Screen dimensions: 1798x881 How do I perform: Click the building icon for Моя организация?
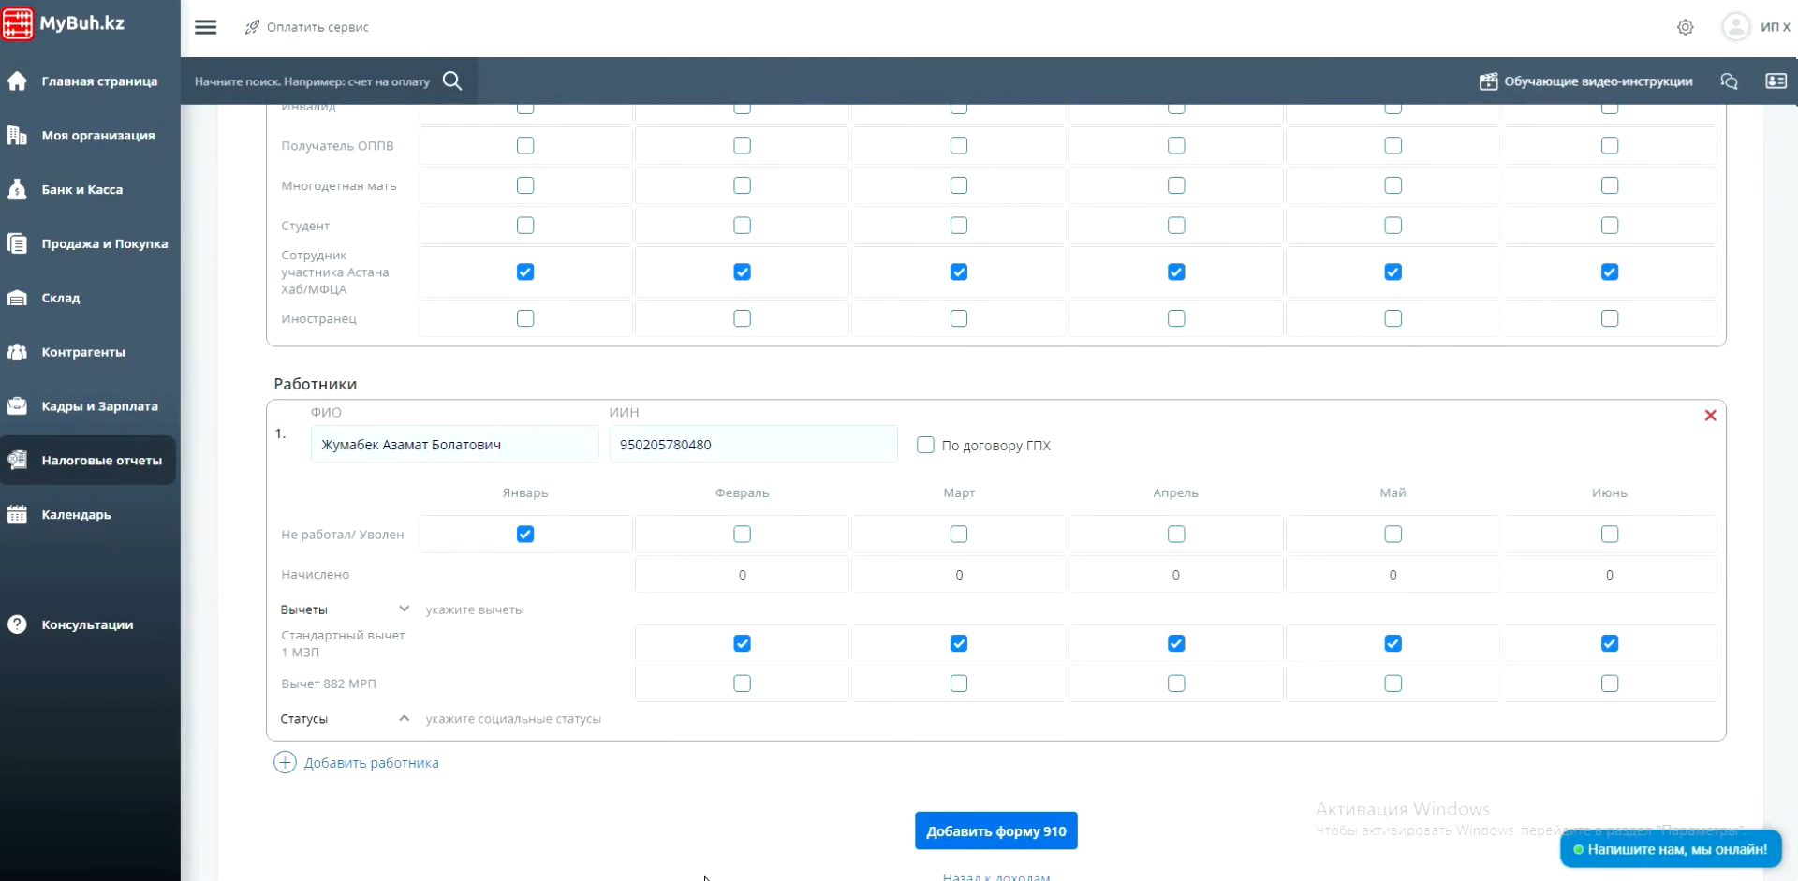pyautogui.click(x=17, y=135)
